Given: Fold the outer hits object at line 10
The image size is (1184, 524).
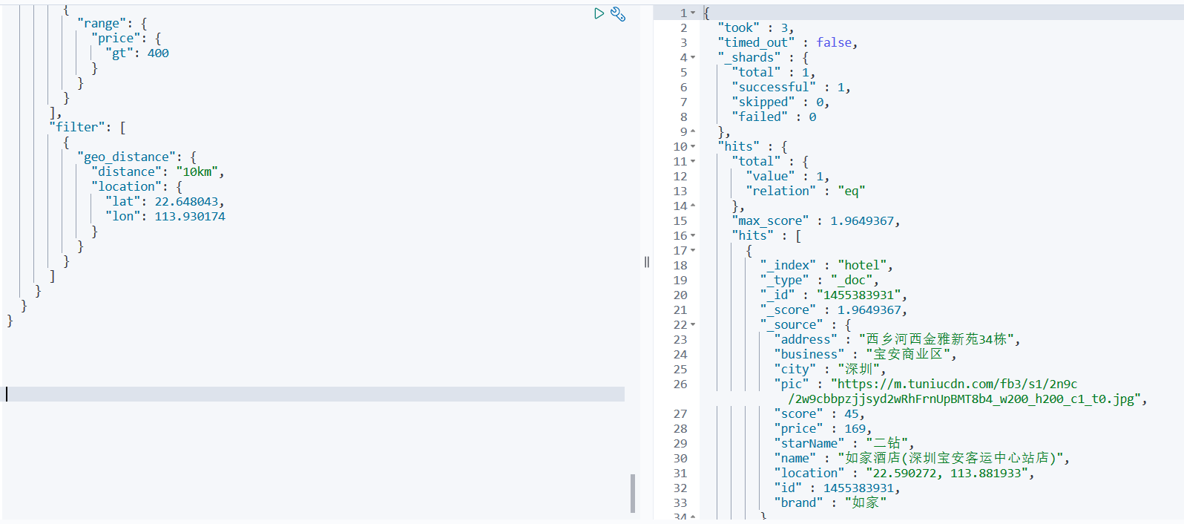Looking at the screenshot, I should (x=693, y=147).
